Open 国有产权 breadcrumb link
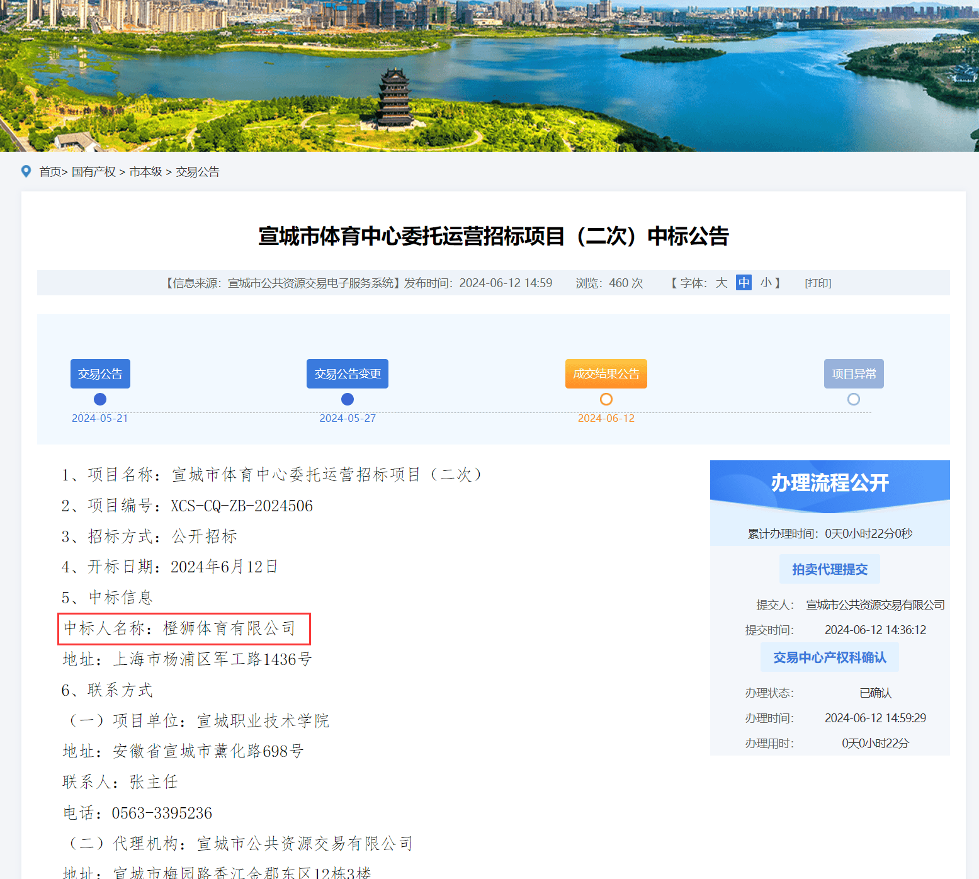This screenshot has width=979, height=879. point(94,172)
